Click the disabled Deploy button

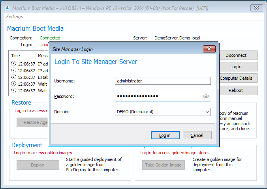38,165
